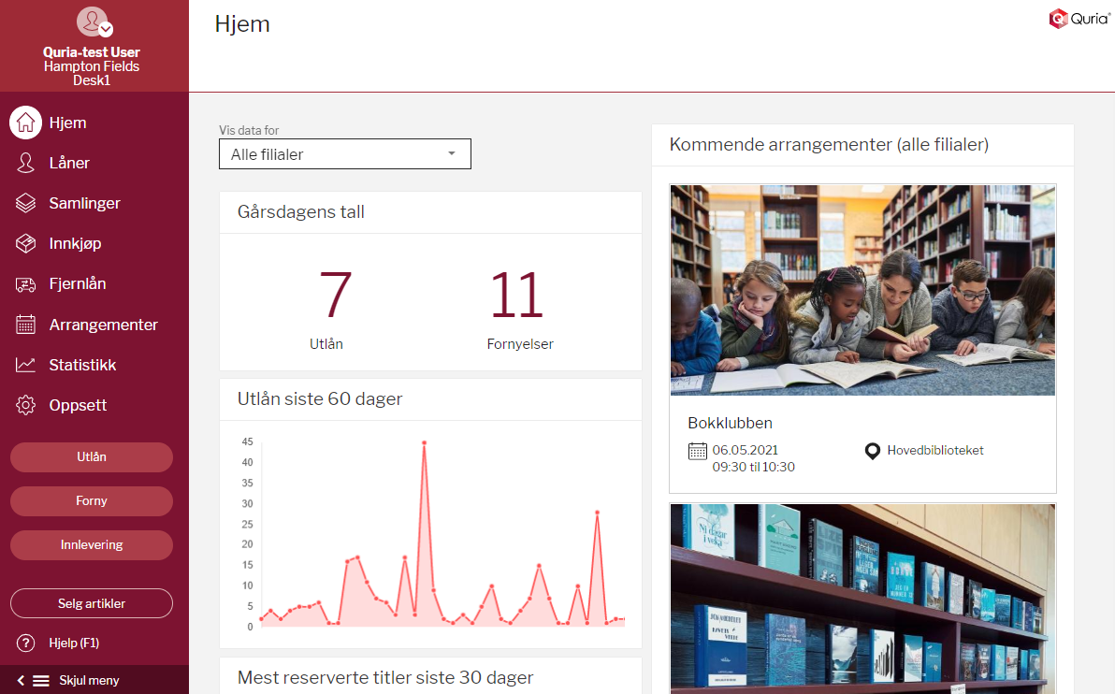Click the 11 Fornyelser figure
The width and height of the screenshot is (1115, 694).
[x=517, y=295]
